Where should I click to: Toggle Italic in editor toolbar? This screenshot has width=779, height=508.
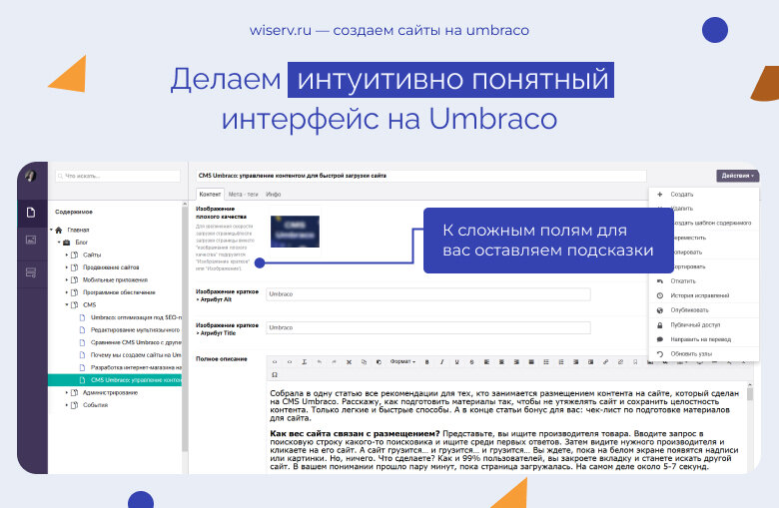[x=441, y=362]
